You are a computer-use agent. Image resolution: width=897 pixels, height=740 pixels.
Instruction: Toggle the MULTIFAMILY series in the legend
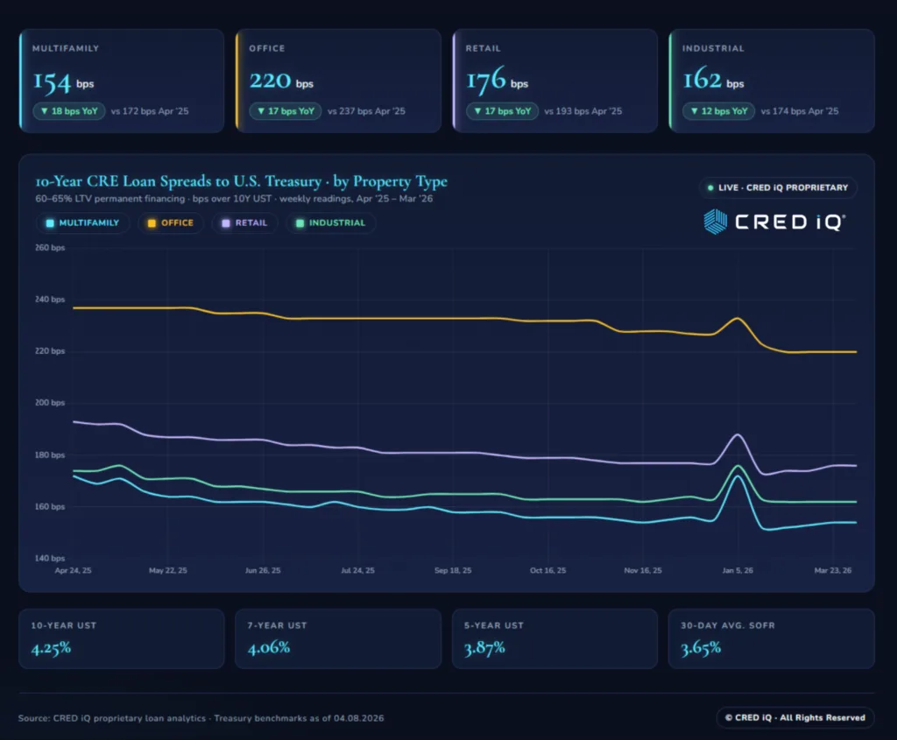pos(82,222)
